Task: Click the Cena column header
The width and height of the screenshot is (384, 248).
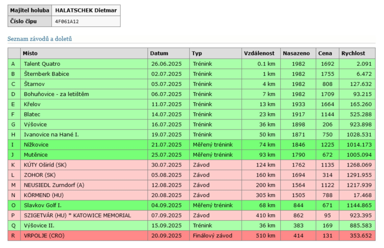Action: tap(325, 53)
